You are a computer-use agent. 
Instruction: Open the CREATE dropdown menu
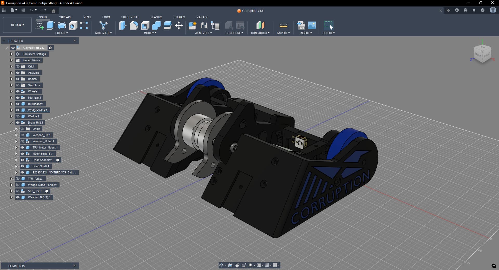coord(62,33)
